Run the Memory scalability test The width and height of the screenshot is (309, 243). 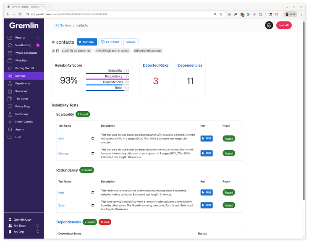pos(207,153)
